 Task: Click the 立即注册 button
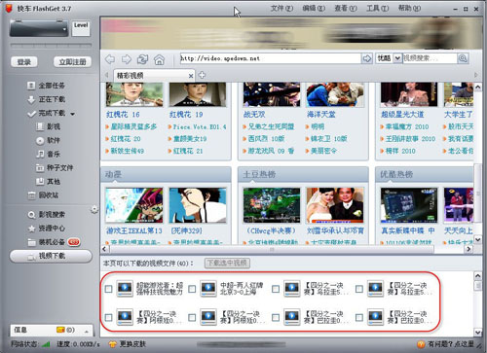[73, 61]
